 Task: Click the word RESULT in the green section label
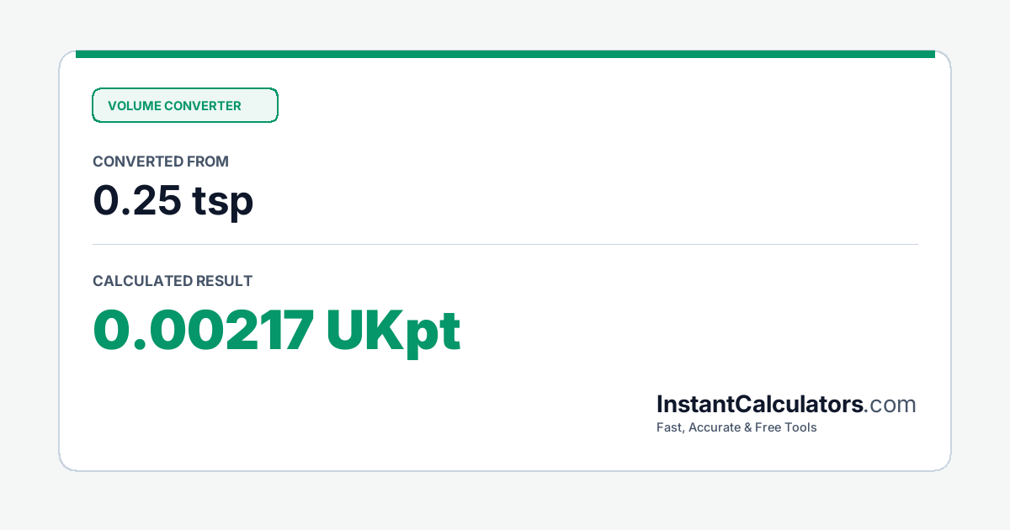(224, 281)
